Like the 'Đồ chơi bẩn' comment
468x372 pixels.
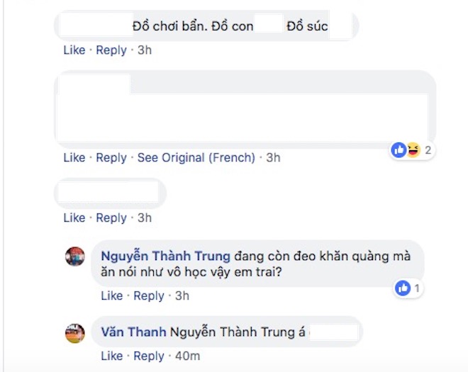click(x=74, y=50)
